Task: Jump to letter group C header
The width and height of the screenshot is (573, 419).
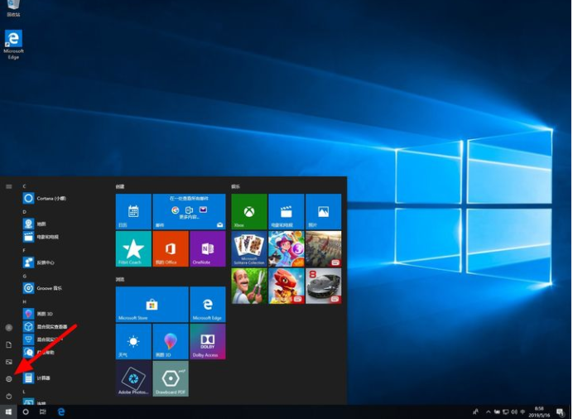Action: [25, 186]
